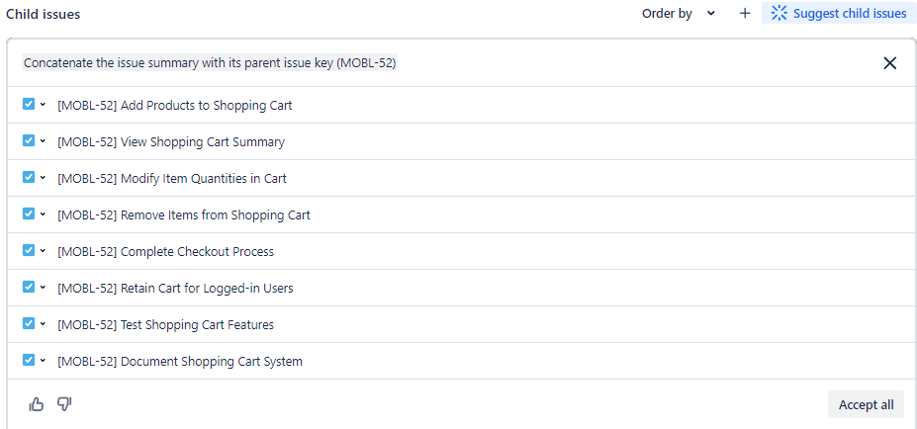This screenshot has width=917, height=429.
Task: Uncheck Add Products to Shopping Cart checkbox
Action: coord(29,104)
